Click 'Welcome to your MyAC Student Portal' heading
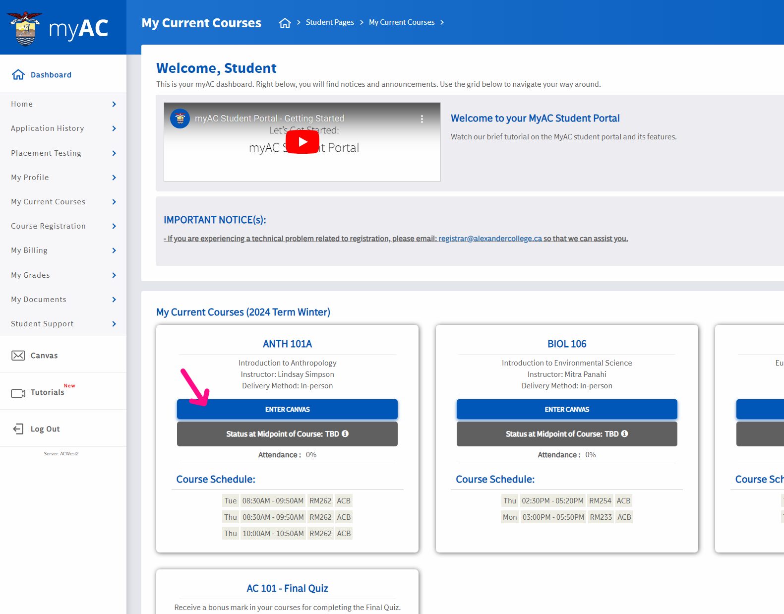The height and width of the screenshot is (614, 784). pos(535,118)
